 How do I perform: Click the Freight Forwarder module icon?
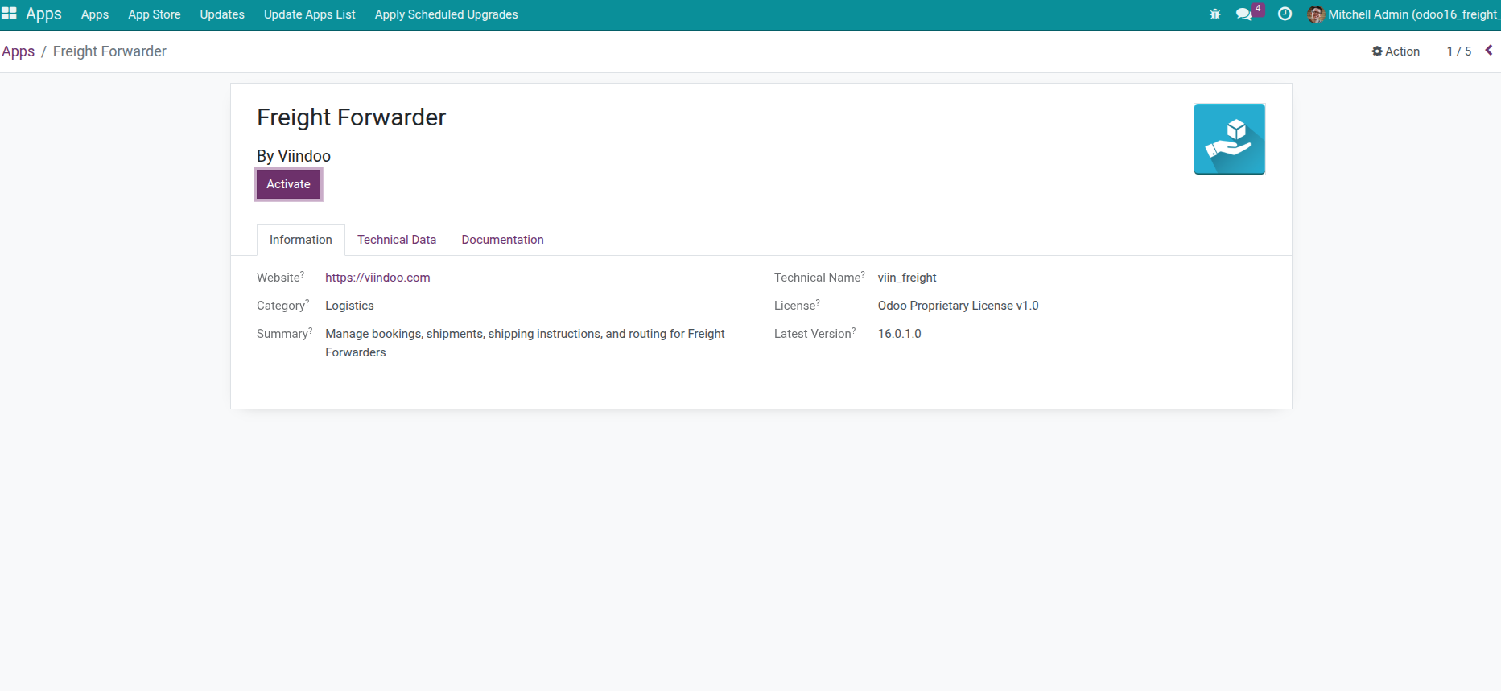1229,139
